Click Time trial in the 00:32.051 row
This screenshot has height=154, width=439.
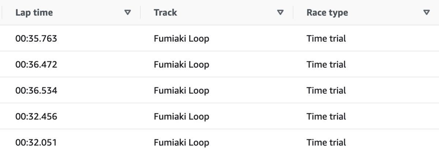[326, 142]
